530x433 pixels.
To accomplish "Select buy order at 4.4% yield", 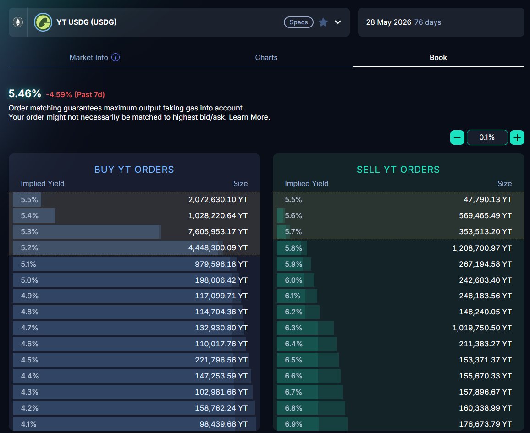I will 134,376.
